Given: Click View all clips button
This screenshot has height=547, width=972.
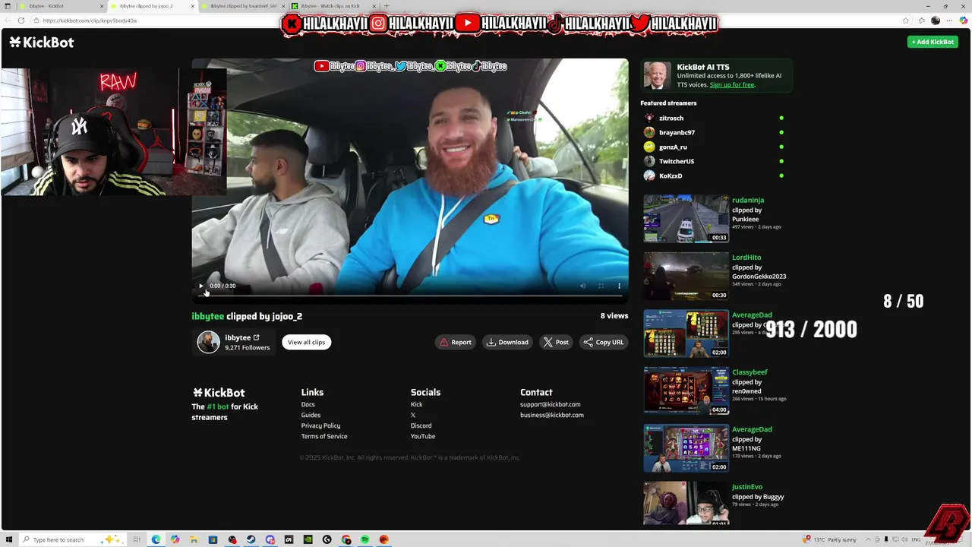Looking at the screenshot, I should pos(306,342).
